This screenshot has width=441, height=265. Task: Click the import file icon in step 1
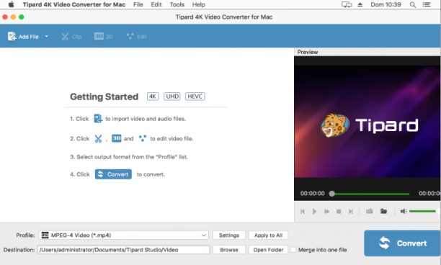pos(98,118)
